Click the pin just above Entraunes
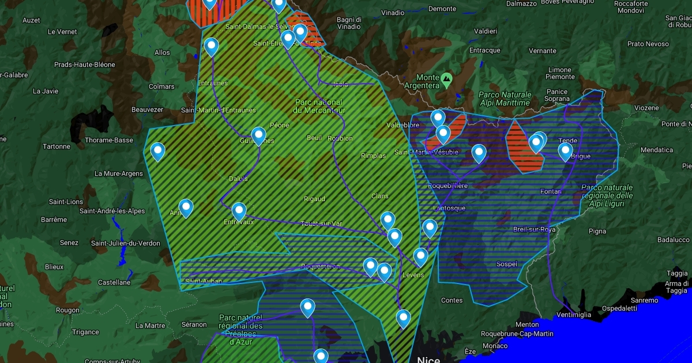The width and height of the screenshot is (692, 363). point(212,46)
